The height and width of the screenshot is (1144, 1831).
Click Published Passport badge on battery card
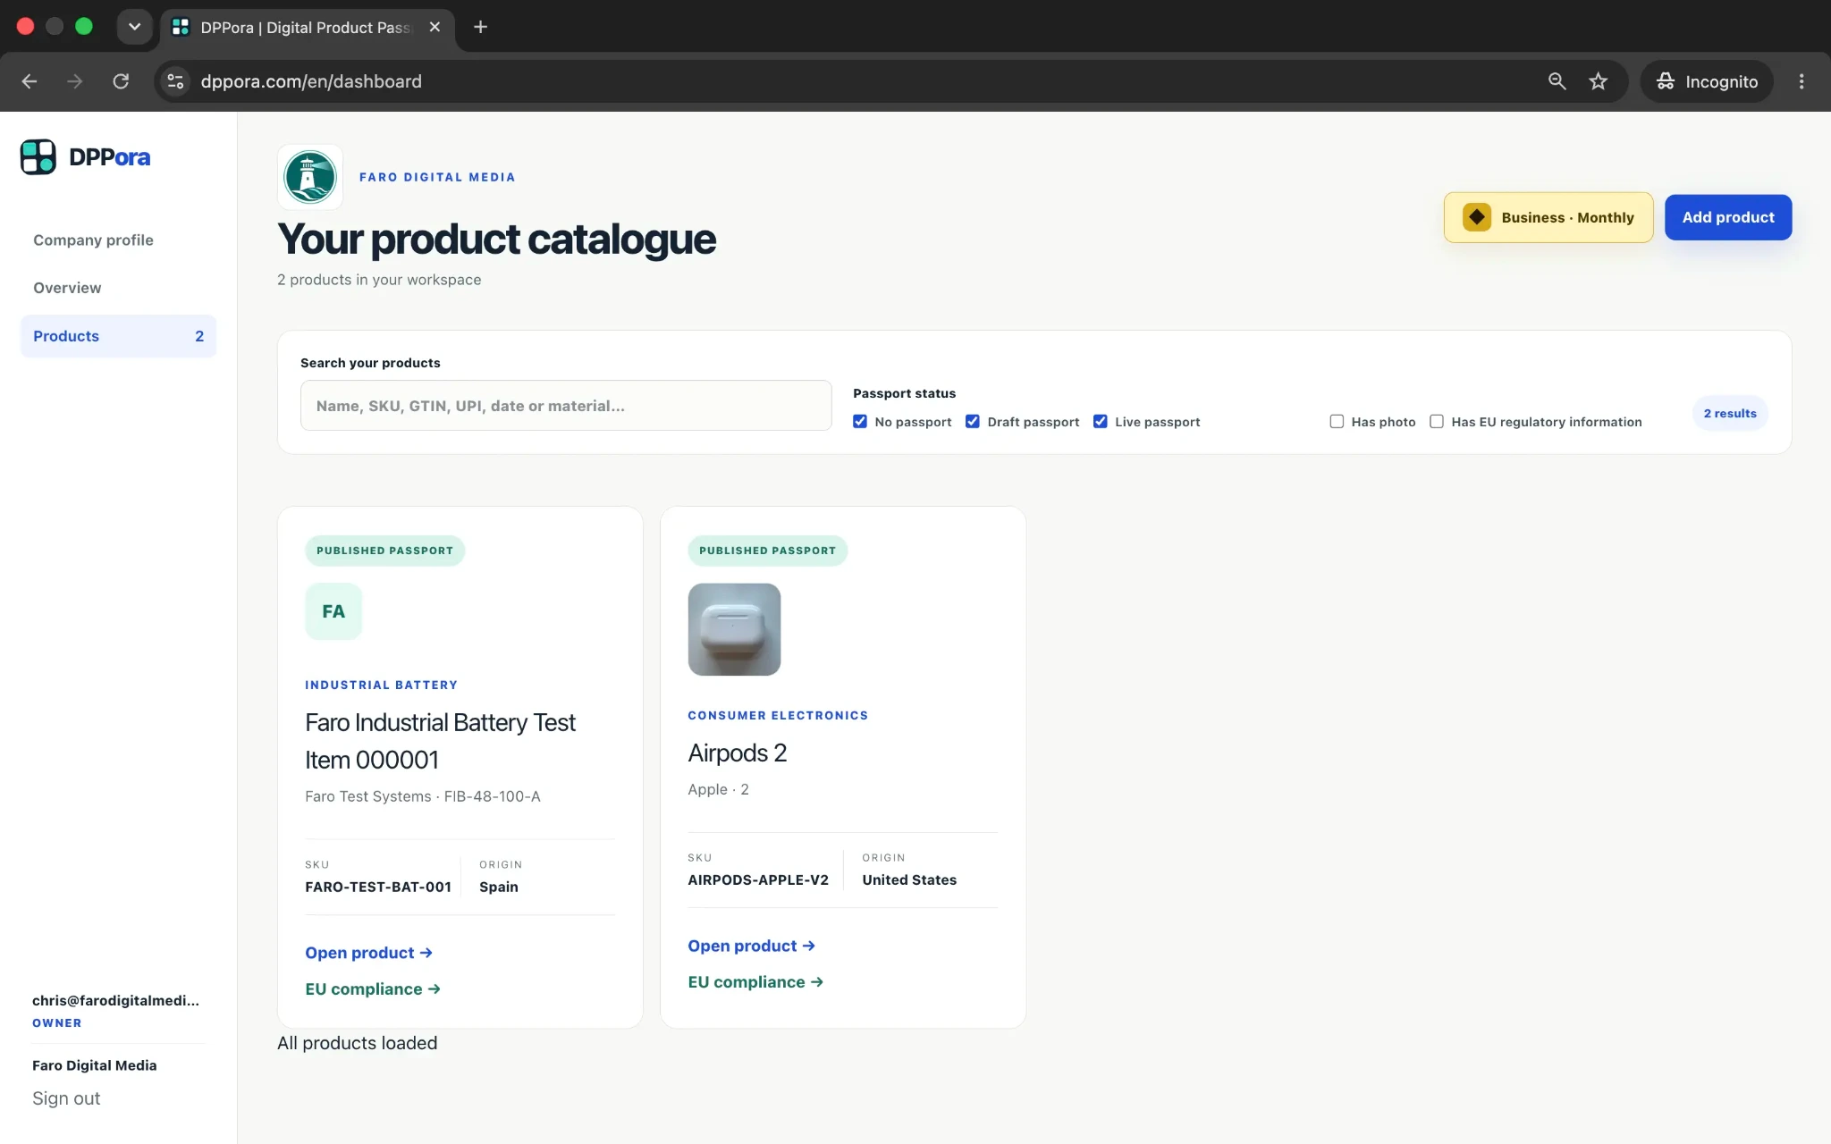(384, 551)
